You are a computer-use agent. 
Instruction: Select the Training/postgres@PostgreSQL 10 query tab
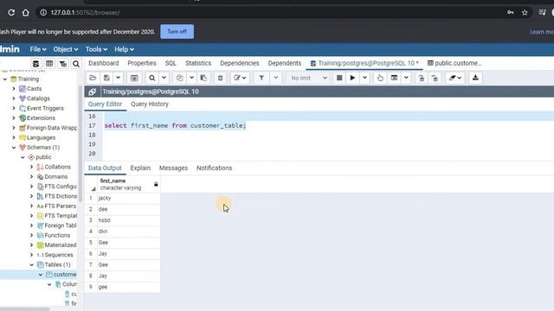click(364, 63)
